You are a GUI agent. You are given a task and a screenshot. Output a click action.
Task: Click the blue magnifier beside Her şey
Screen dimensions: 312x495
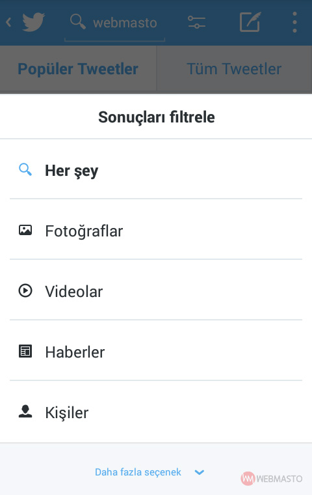point(25,169)
